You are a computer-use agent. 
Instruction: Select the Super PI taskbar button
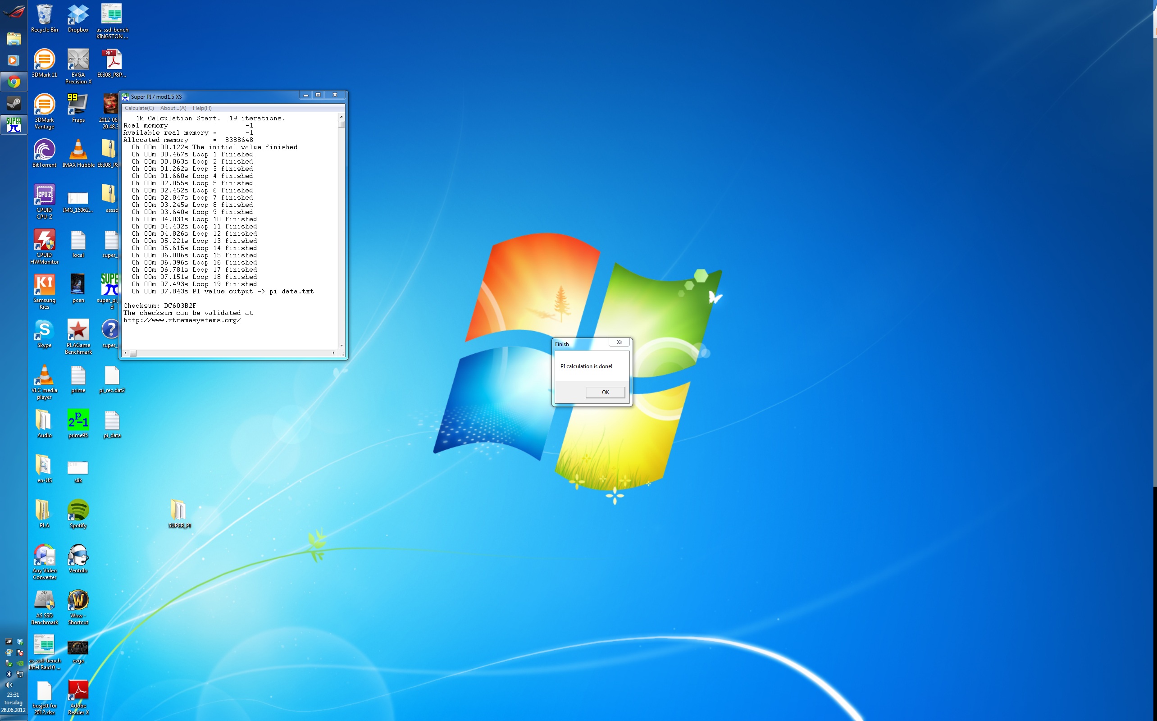[x=14, y=125]
